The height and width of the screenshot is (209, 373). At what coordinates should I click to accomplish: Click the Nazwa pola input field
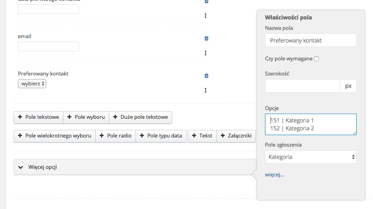point(310,41)
